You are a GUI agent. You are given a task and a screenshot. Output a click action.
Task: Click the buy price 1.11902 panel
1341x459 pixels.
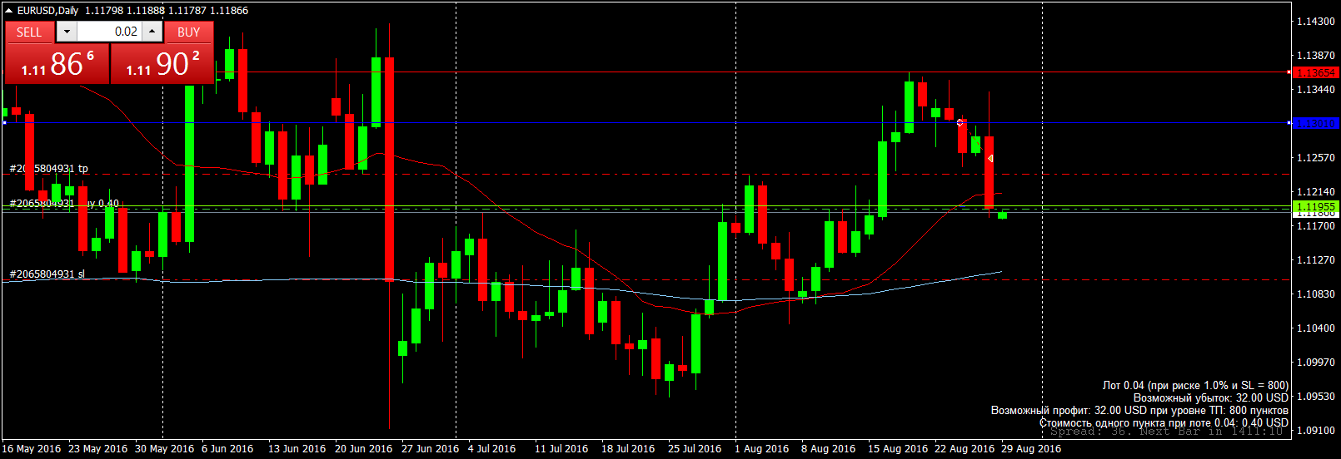click(162, 64)
